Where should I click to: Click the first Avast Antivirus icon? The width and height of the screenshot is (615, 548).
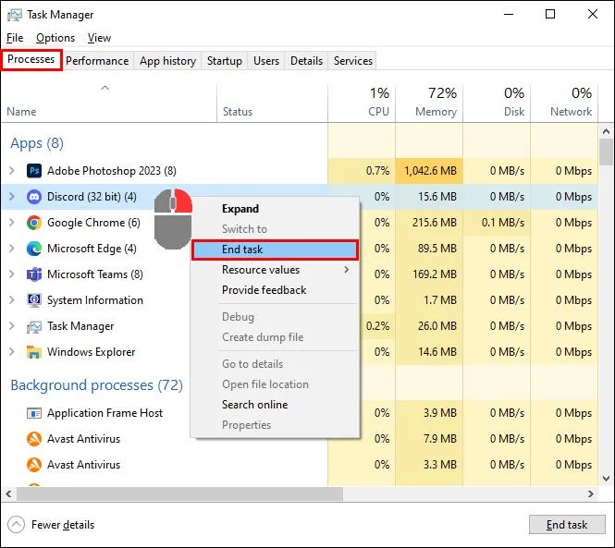point(34,439)
